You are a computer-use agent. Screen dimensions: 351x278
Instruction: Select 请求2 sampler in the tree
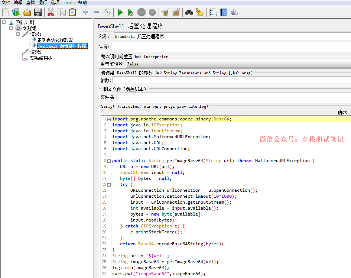tap(36, 52)
